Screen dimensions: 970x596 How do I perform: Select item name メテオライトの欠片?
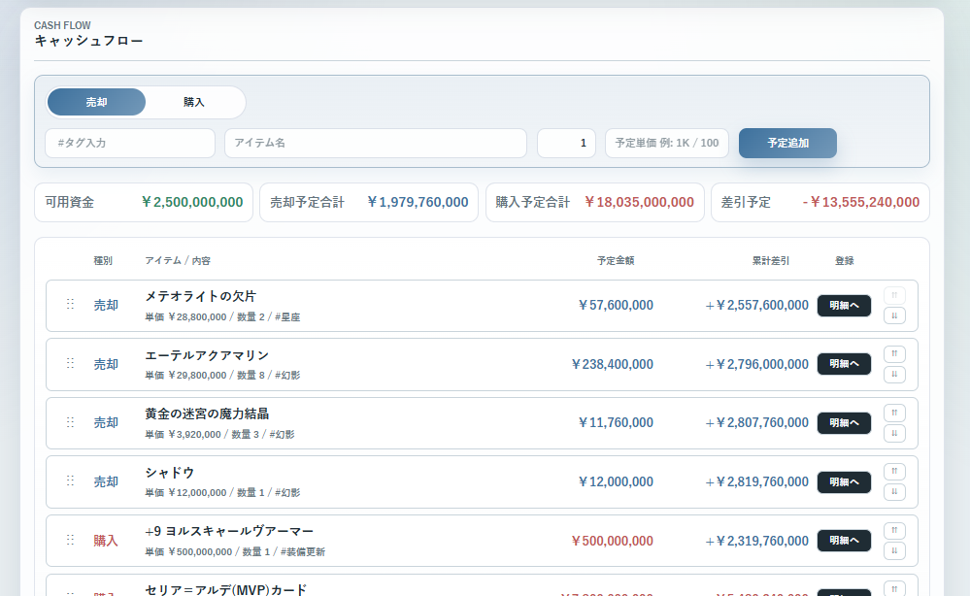[200, 296]
